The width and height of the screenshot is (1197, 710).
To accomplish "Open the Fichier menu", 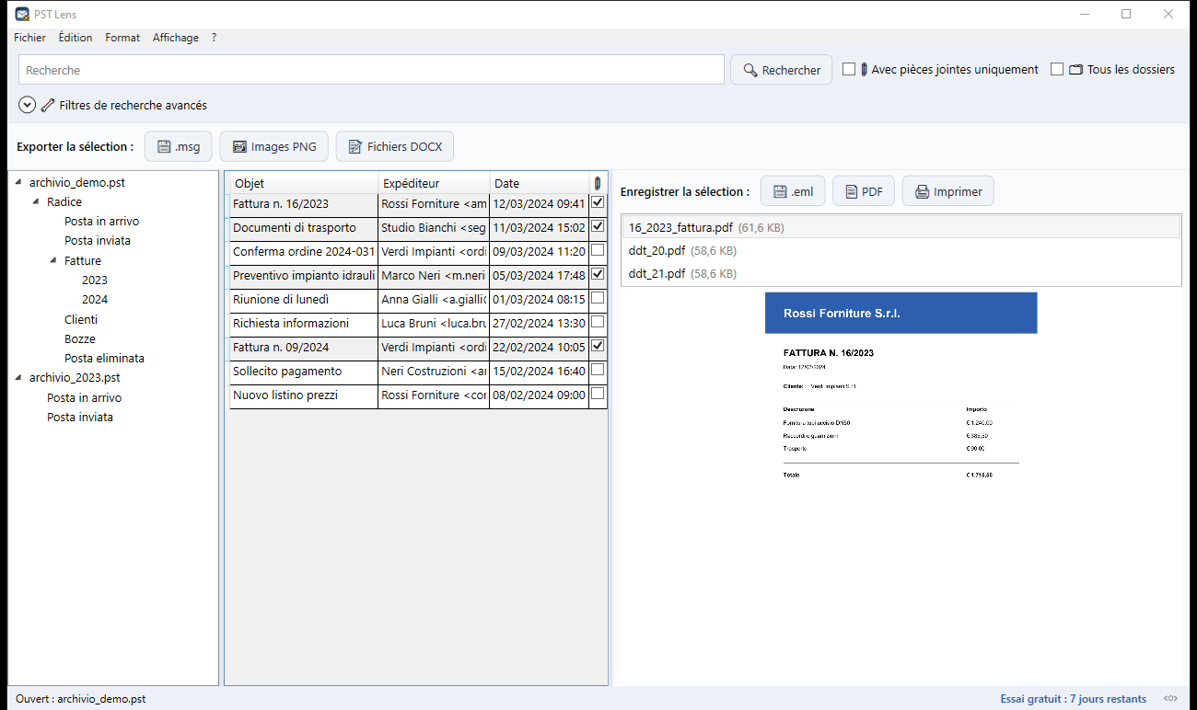I will click(29, 38).
